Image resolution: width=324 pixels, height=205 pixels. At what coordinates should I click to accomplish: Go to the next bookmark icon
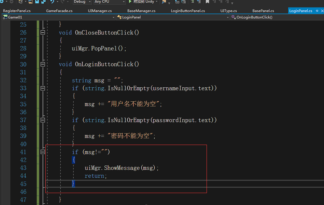click(x=221, y=2)
